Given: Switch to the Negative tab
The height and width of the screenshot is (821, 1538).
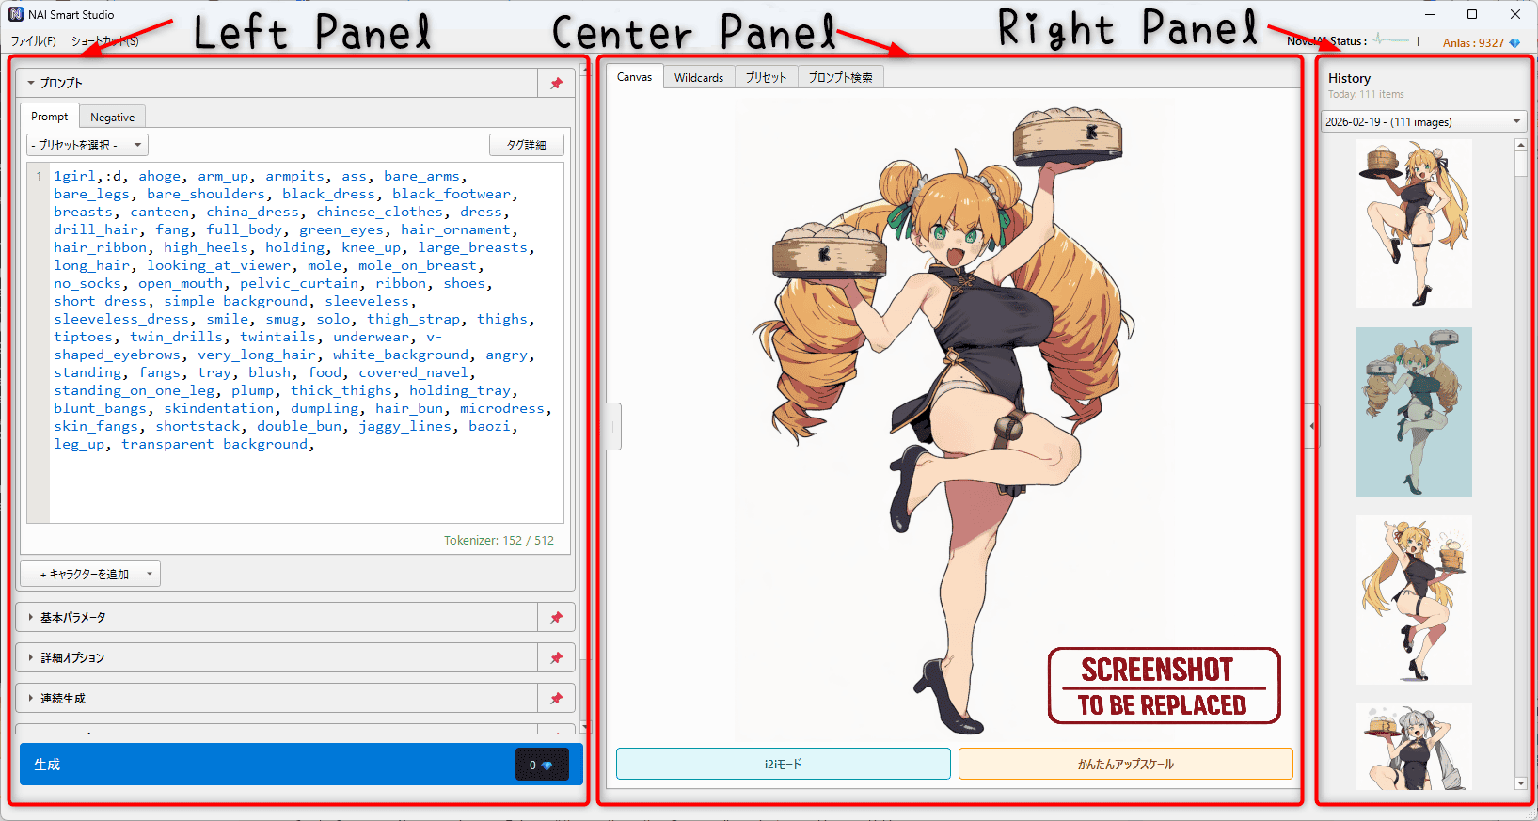Looking at the screenshot, I should (x=113, y=118).
